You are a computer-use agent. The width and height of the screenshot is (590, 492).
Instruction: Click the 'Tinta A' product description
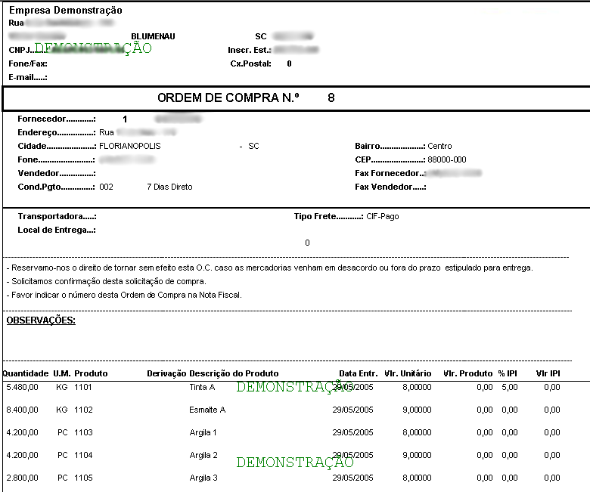pos(202,387)
